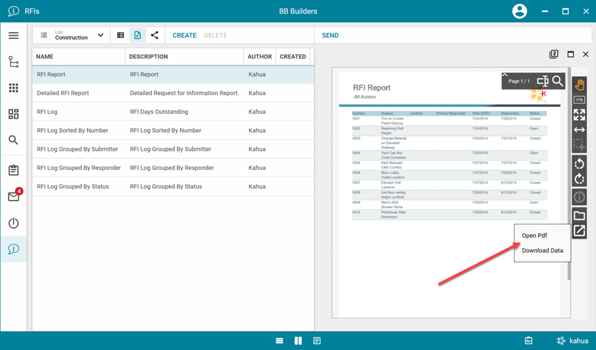This screenshot has width=596, height=350.
Task: Rotate the report counterclockwise
Action: [579, 164]
